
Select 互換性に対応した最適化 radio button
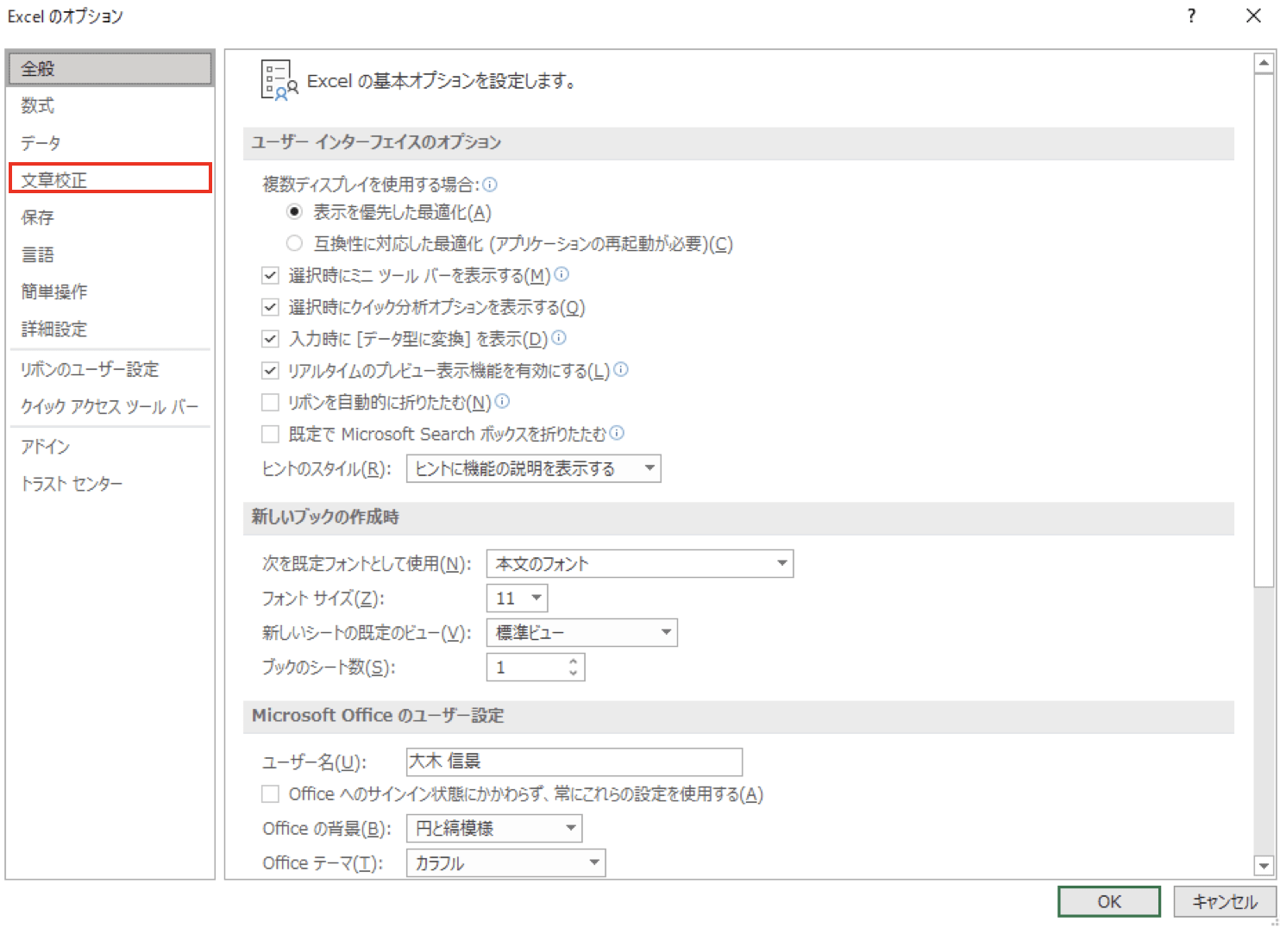point(295,243)
